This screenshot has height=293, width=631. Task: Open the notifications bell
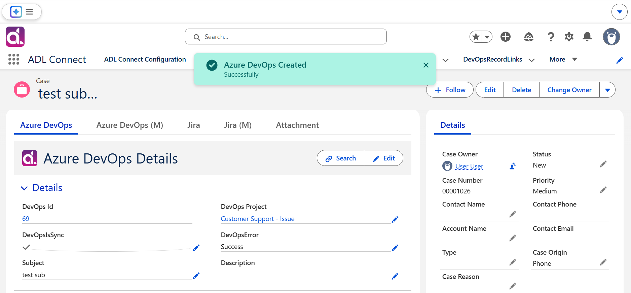[587, 37]
